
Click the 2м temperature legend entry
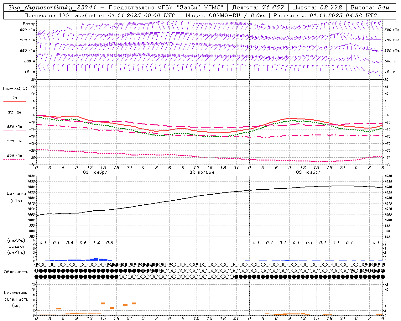coord(15,98)
